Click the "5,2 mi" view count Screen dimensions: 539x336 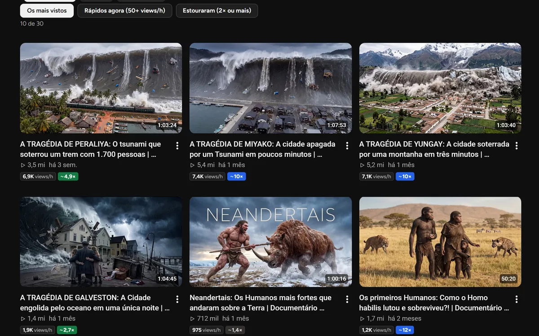tap(372, 165)
